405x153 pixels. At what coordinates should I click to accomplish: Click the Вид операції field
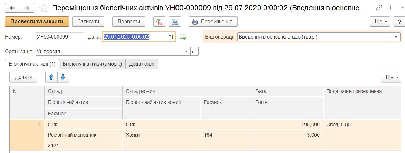coord(315,37)
